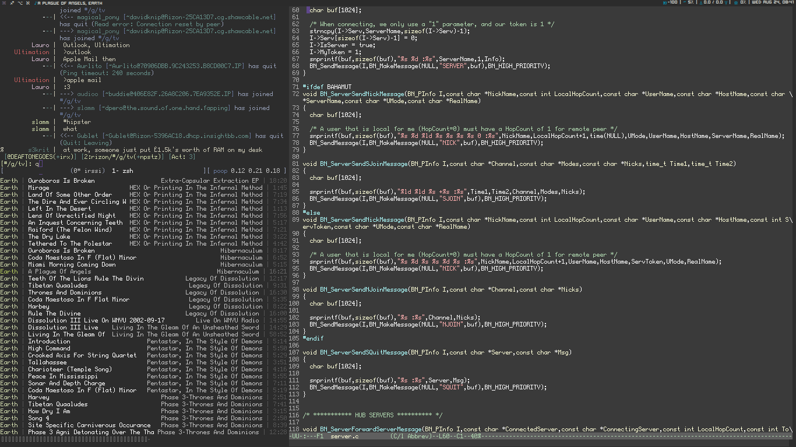The height and width of the screenshot is (447, 796).
Task: Click the @DEAFTONEGOES nick status in irssi
Action: pos(41,157)
